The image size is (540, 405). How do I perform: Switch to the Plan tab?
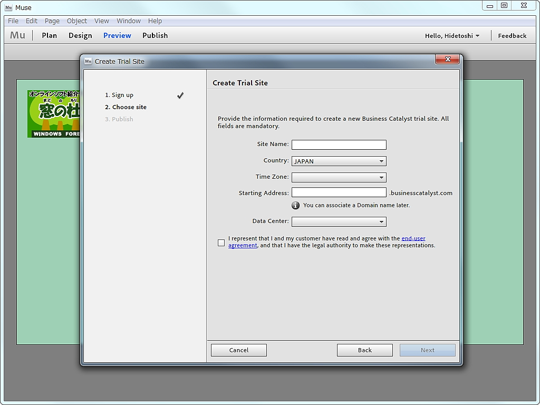pos(49,35)
